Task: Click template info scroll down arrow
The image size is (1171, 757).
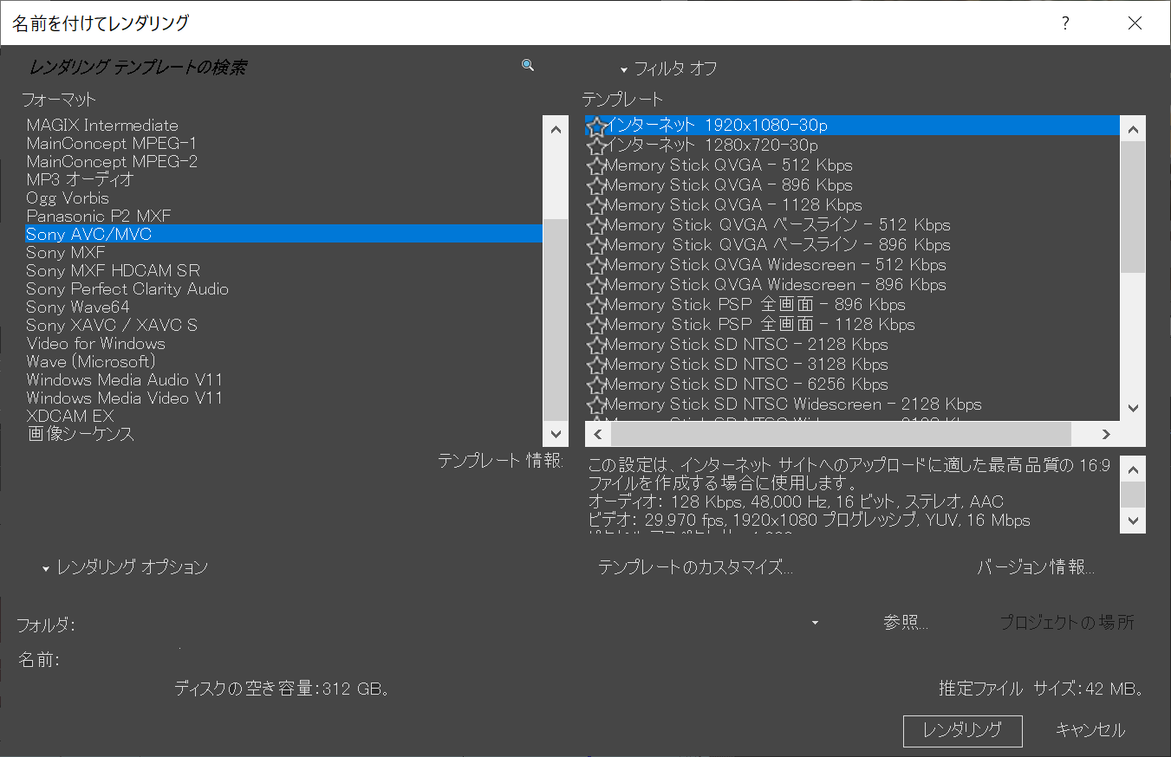Action: 1133,521
